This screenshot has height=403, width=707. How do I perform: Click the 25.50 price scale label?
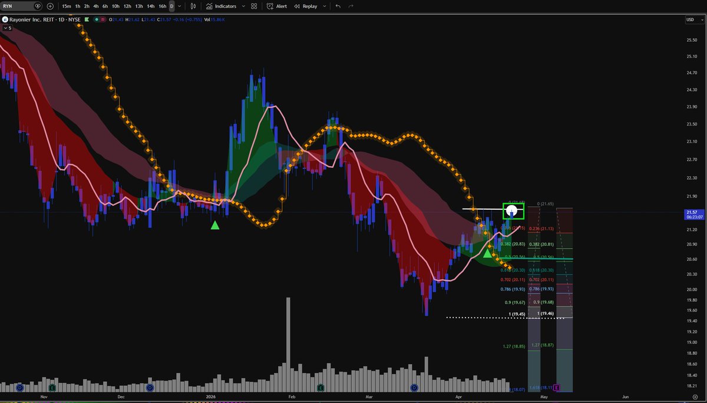coord(691,39)
